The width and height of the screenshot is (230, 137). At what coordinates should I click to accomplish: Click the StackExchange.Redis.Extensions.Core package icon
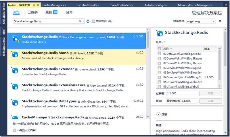(x=15, y=86)
